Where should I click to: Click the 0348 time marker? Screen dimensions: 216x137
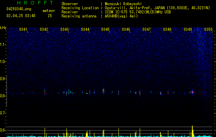[167, 29]
